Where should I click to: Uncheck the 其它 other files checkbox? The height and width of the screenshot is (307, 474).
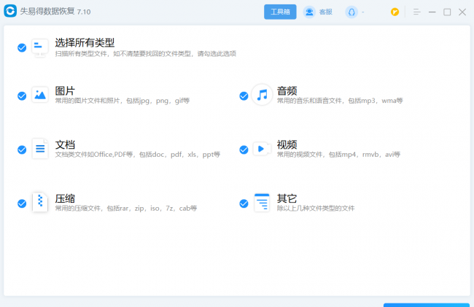[244, 203]
